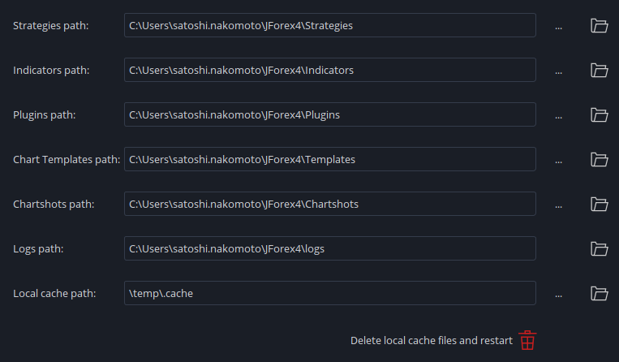The height and width of the screenshot is (362, 619).
Task: Click Delete local cache files and restart
Action: [x=431, y=341]
